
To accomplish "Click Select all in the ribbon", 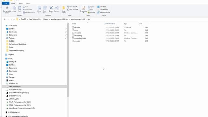I will (x=102, y=7).
